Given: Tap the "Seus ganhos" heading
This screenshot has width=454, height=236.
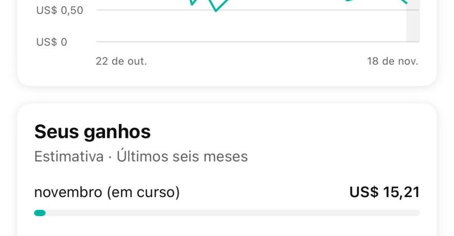Looking at the screenshot, I should tap(92, 132).
